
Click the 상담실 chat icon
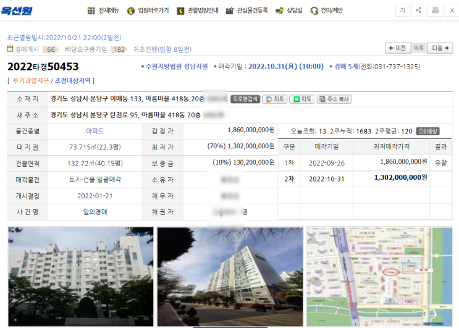(x=280, y=11)
